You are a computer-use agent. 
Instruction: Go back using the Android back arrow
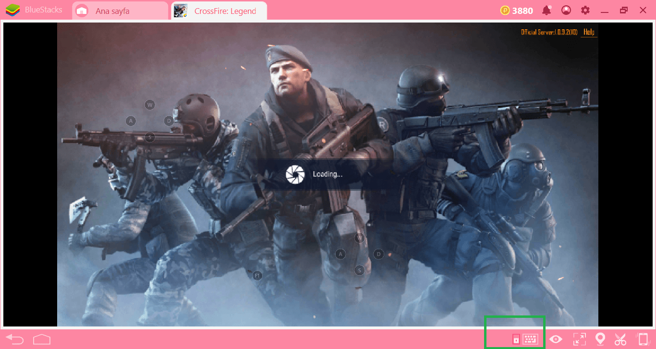point(14,340)
